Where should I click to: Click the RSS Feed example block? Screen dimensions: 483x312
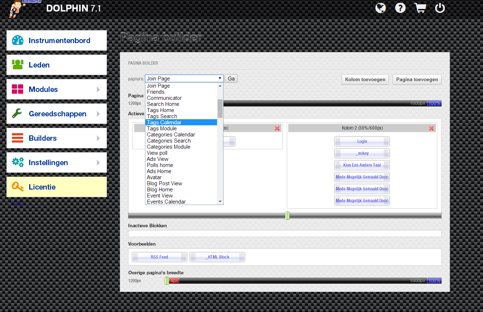159,257
